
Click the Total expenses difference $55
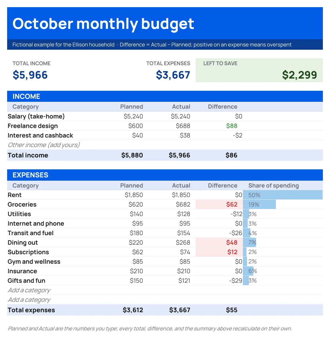tap(232, 310)
